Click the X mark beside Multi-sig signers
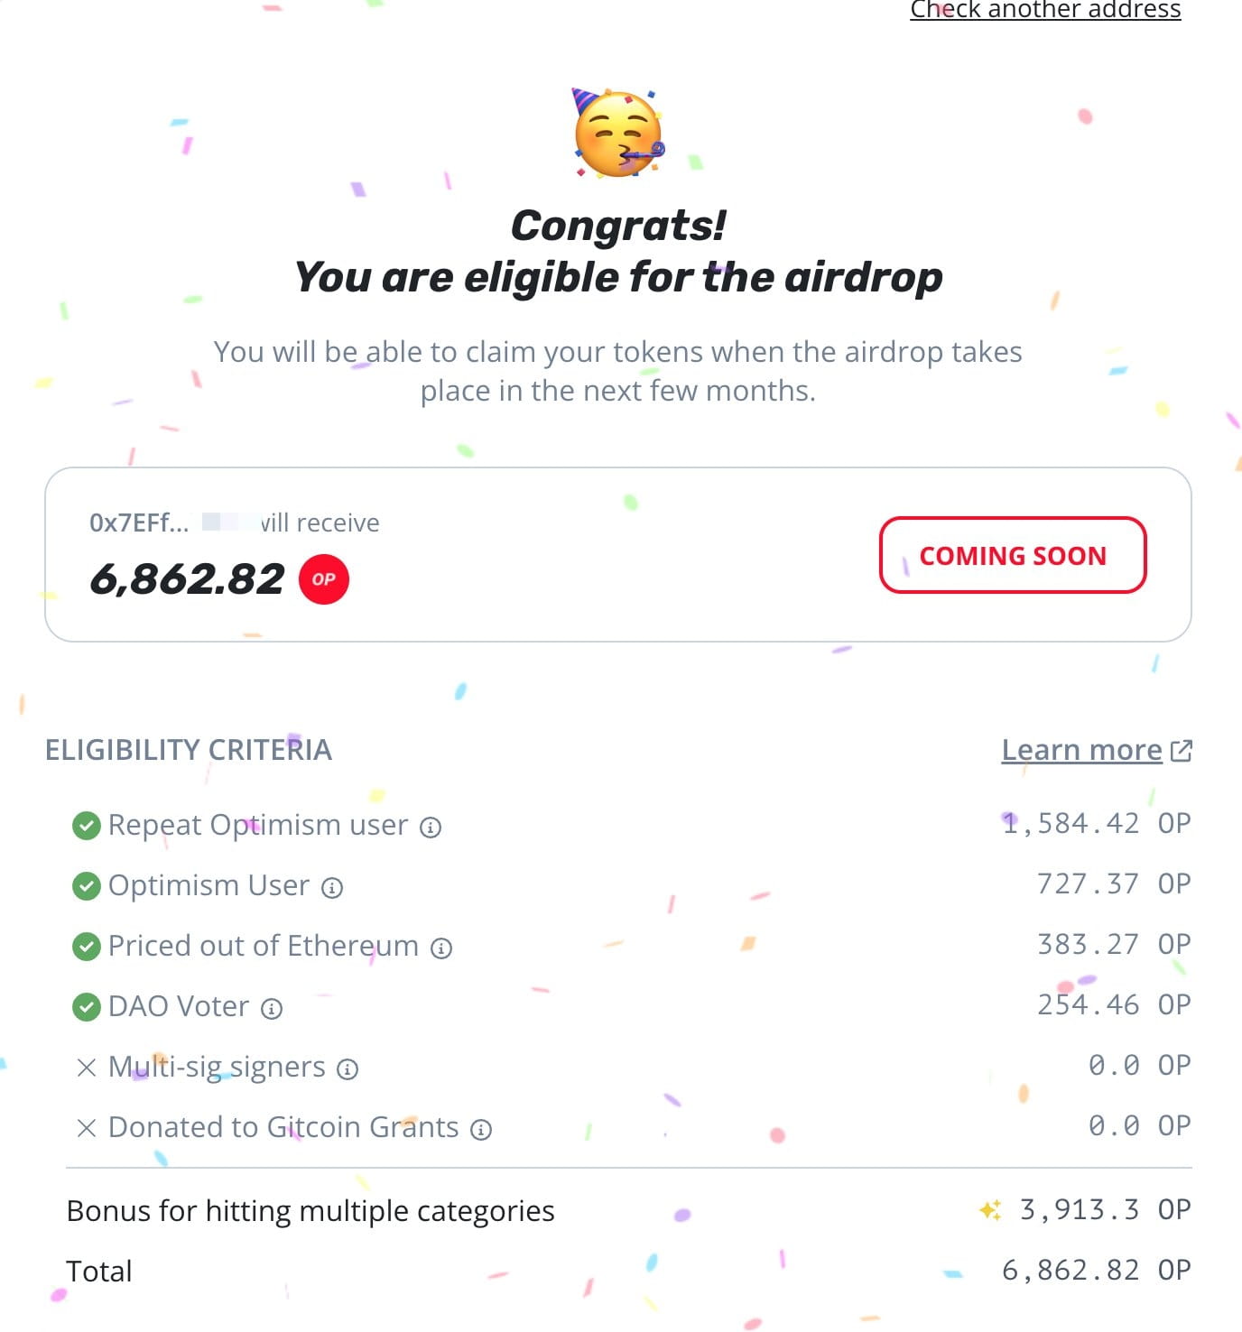This screenshot has height=1332, width=1242. pyautogui.click(x=87, y=1068)
